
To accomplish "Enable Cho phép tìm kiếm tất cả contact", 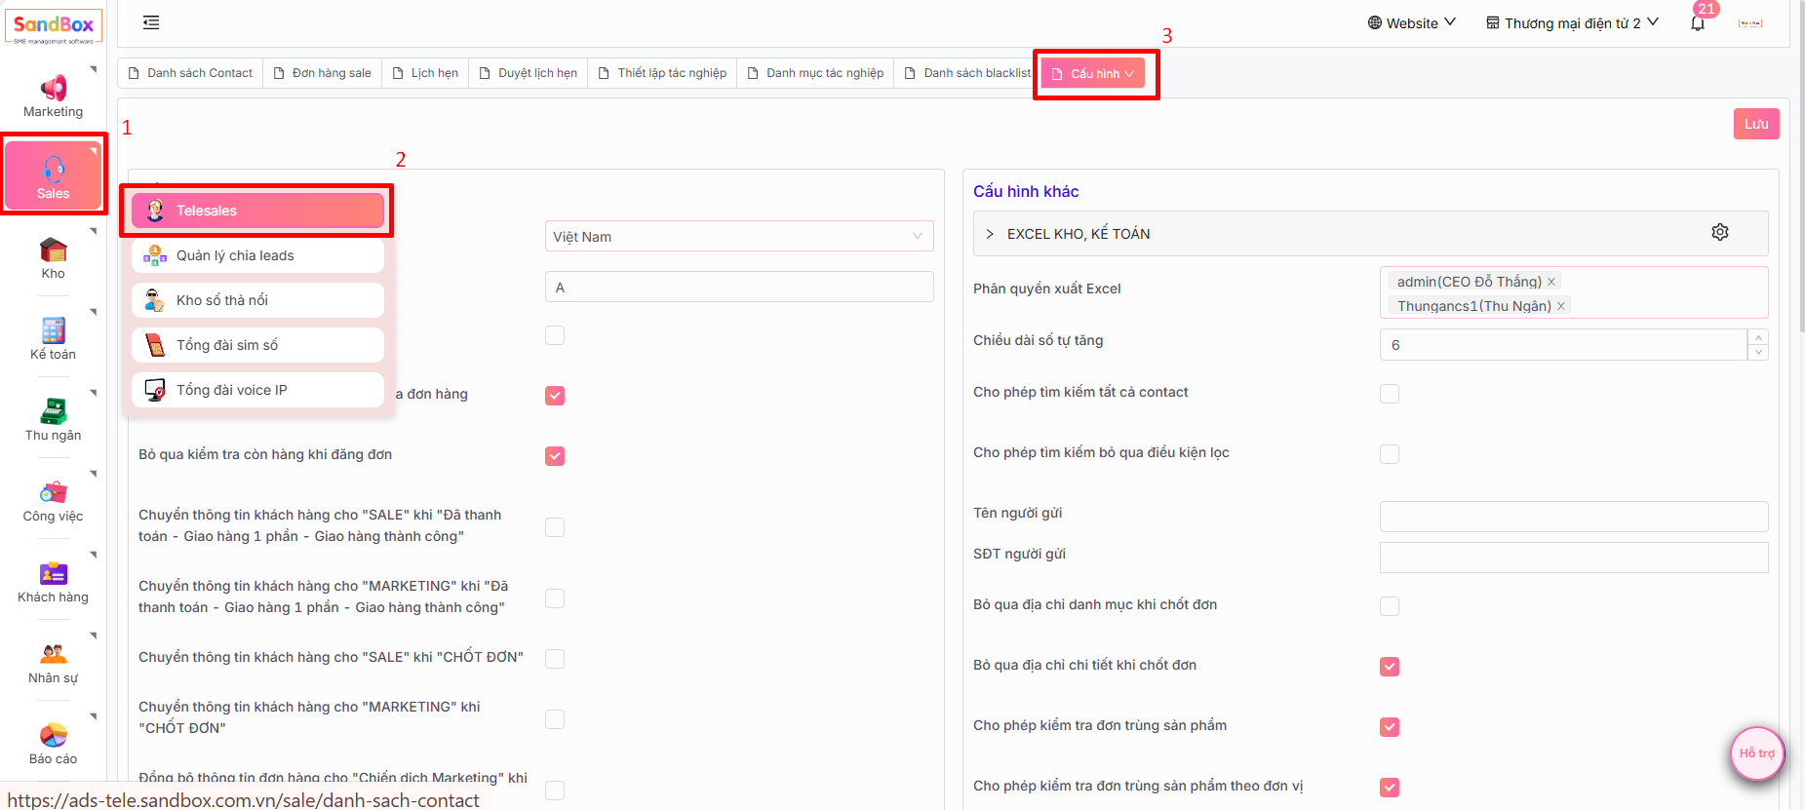I will (x=1390, y=394).
